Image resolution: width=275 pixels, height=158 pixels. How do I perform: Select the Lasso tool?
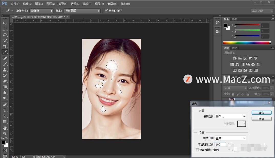5,35
